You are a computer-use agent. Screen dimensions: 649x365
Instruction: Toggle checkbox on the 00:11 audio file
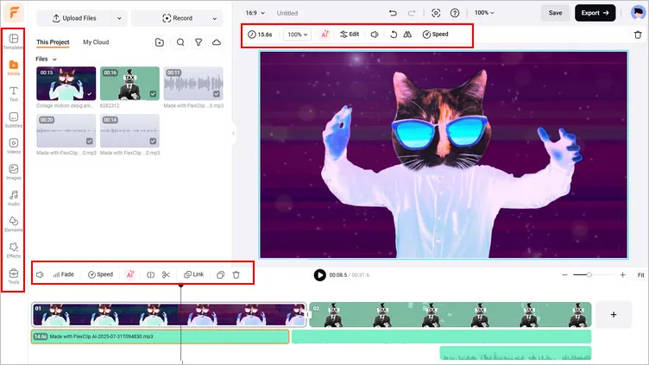pos(217,94)
